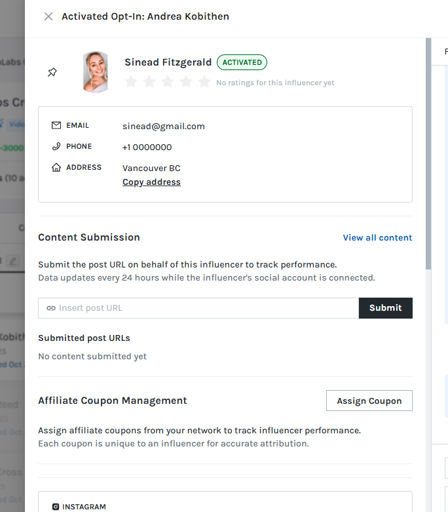Rate influencer with the fourth star
Viewport: 448px width, 512px height.
[x=186, y=82]
